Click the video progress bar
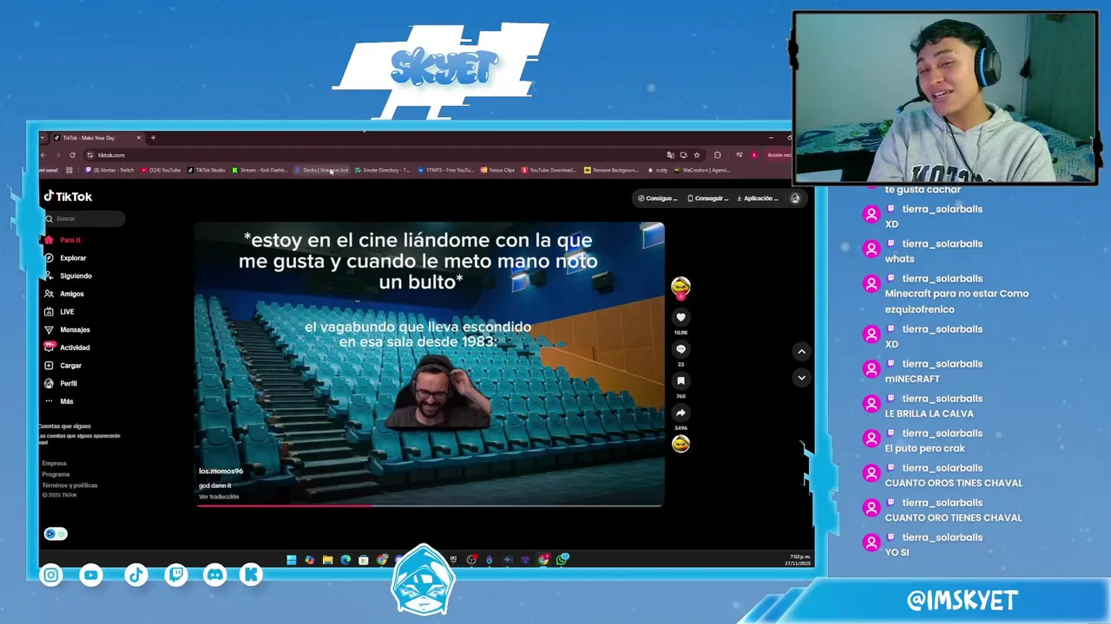The height and width of the screenshot is (624, 1111). pyautogui.click(x=430, y=504)
